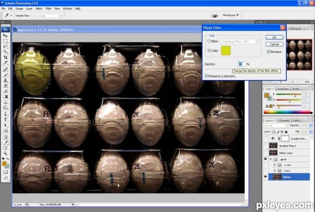Image resolution: width=315 pixels, height=212 pixels.
Task: Open the Opacity slider arrow
Action: click(311, 125)
